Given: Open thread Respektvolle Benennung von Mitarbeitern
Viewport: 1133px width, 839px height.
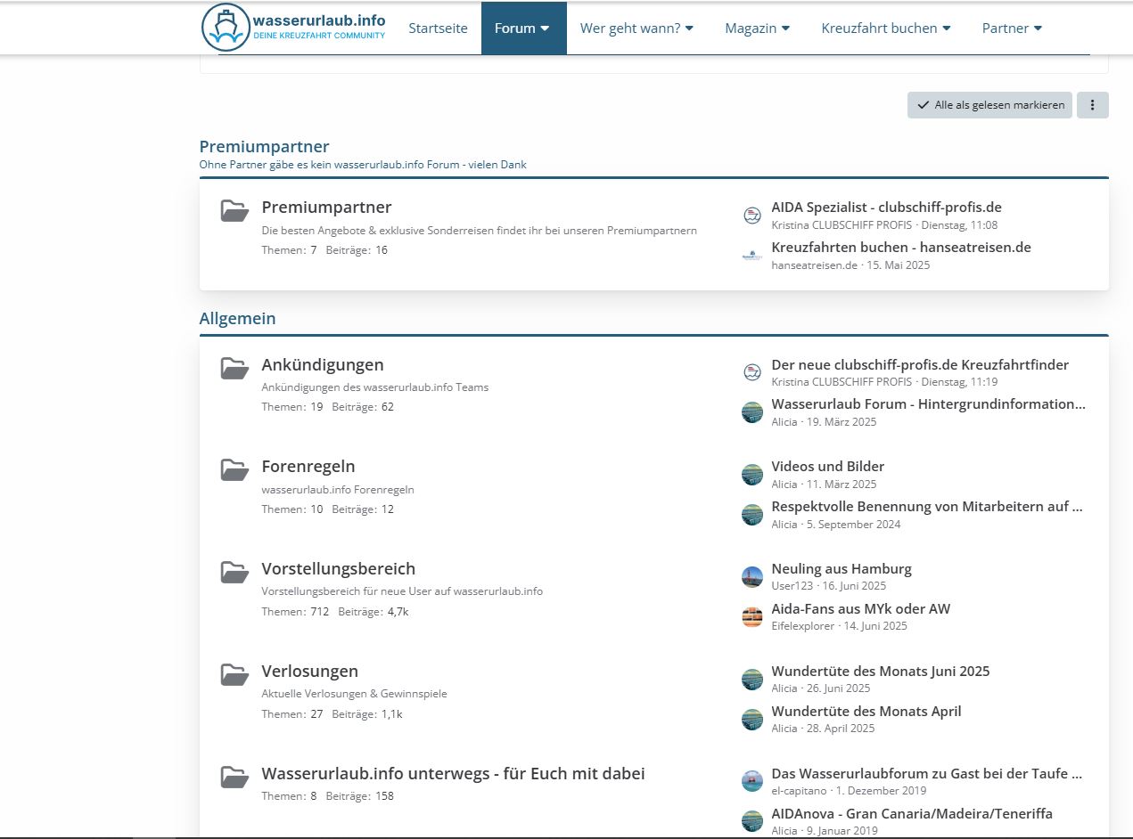Looking at the screenshot, I should coord(927,506).
